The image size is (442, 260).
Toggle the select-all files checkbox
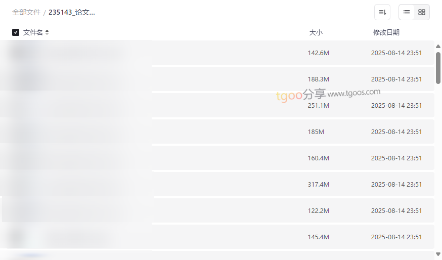coord(16,32)
